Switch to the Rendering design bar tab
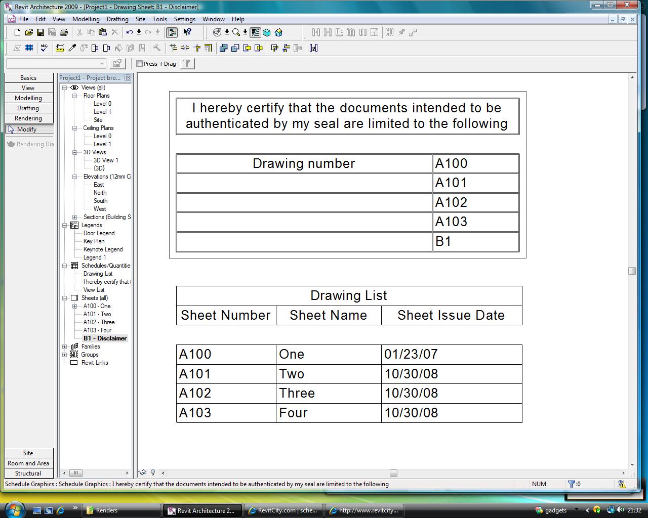 pyautogui.click(x=28, y=118)
